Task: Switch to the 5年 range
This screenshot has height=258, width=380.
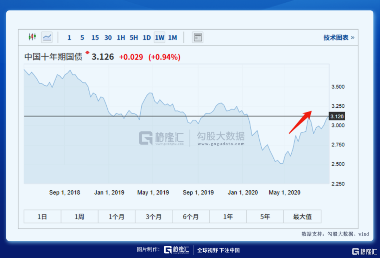Action: pos(265,216)
